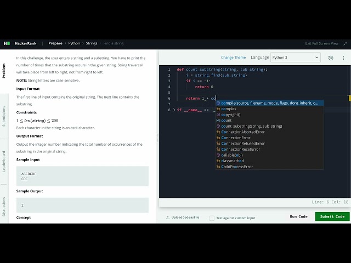Open the Discussions side tab
This screenshot has height=263, width=351.
[x=4, y=207]
